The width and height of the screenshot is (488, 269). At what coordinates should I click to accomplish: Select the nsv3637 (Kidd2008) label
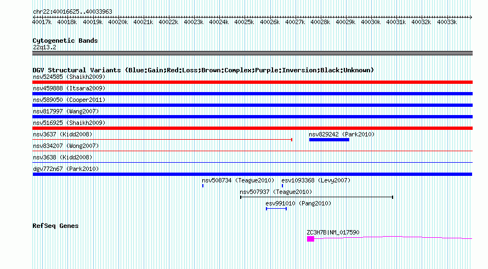pos(63,134)
